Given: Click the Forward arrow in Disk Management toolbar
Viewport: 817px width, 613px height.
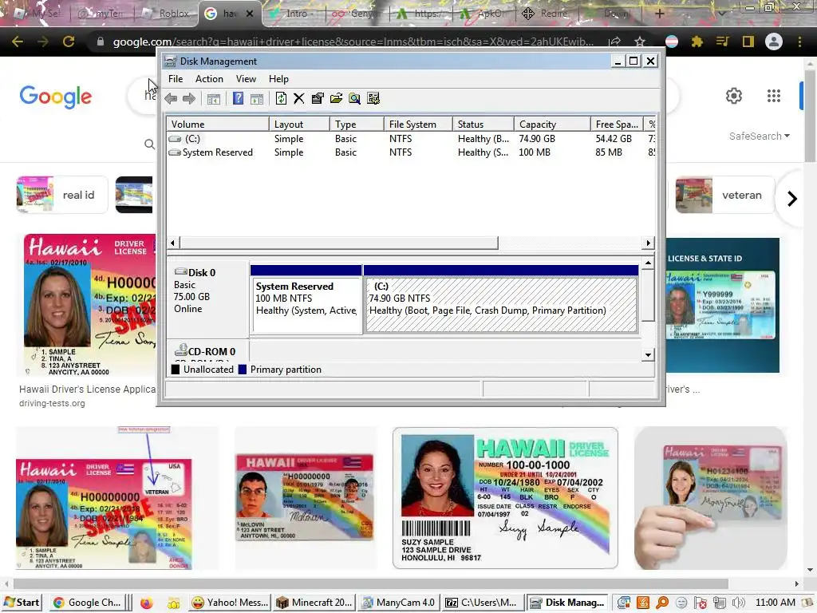Looking at the screenshot, I should click(189, 98).
